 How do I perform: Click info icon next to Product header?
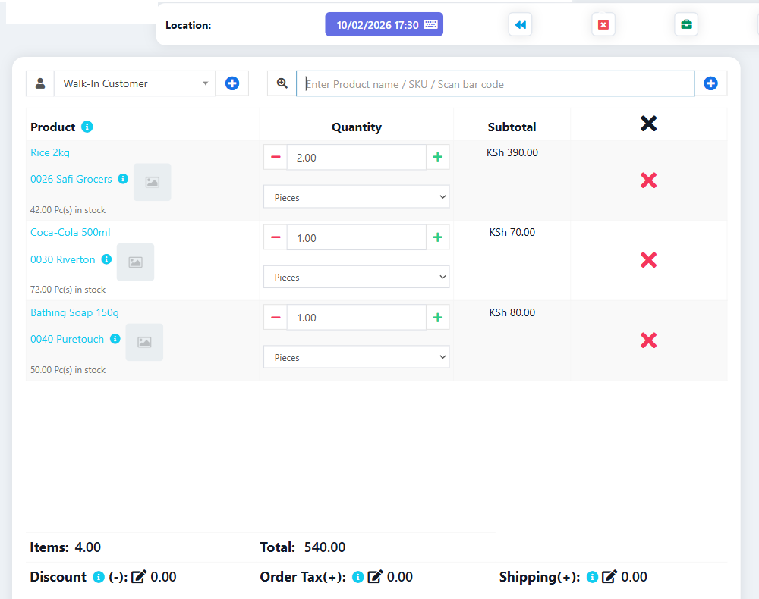point(87,127)
